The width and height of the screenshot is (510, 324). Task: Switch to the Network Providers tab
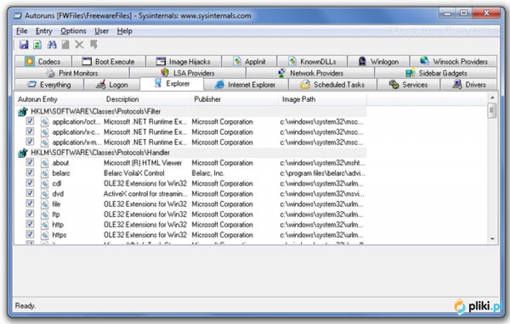310,73
